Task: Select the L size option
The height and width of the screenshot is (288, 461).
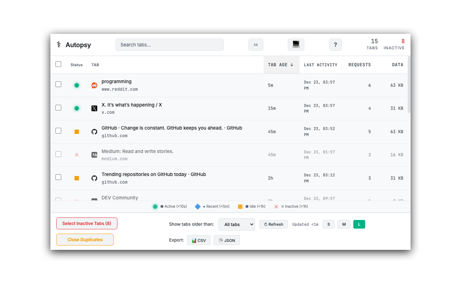Action: 359,224
